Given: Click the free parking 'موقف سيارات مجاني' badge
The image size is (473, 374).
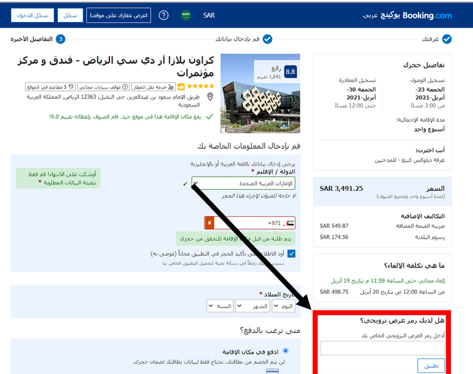Looking at the screenshot, I should [104, 87].
